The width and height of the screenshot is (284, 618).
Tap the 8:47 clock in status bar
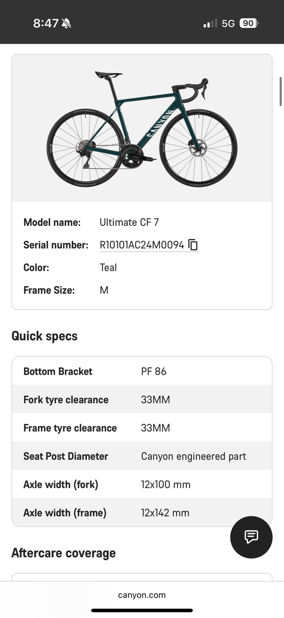tap(46, 23)
